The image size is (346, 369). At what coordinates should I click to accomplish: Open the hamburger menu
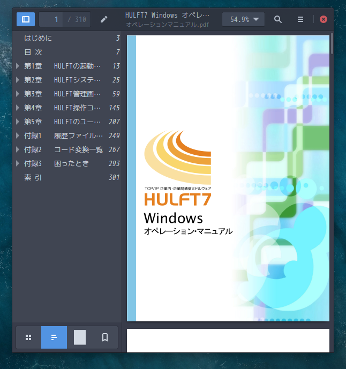pos(300,19)
